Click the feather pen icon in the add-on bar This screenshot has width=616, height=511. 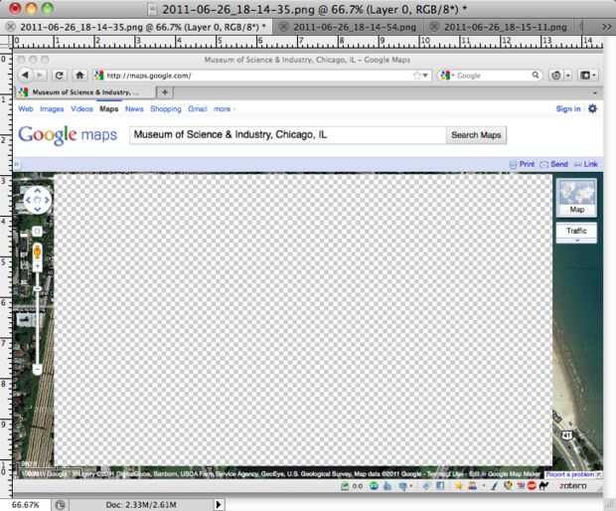(x=495, y=486)
